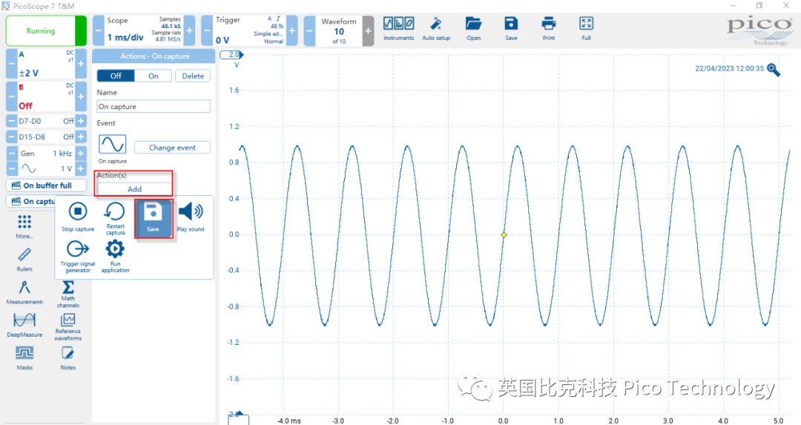Delete the On capture action

(193, 76)
